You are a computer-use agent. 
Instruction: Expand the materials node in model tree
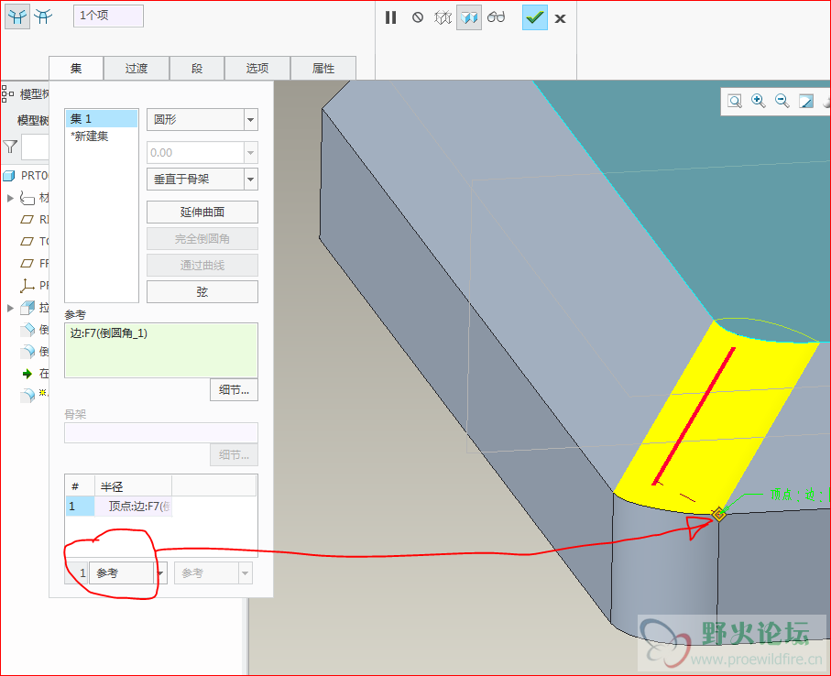(x=10, y=198)
